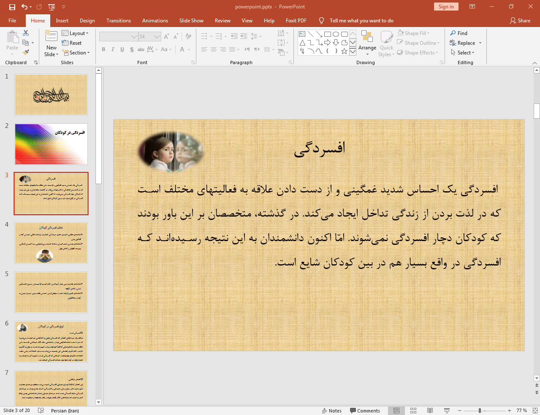Decrease the font size
Viewport: 540px width, 415px height.
tap(176, 37)
